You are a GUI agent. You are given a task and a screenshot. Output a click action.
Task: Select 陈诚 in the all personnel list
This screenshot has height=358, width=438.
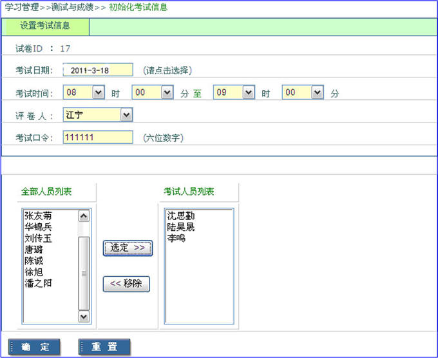pyautogui.click(x=33, y=261)
